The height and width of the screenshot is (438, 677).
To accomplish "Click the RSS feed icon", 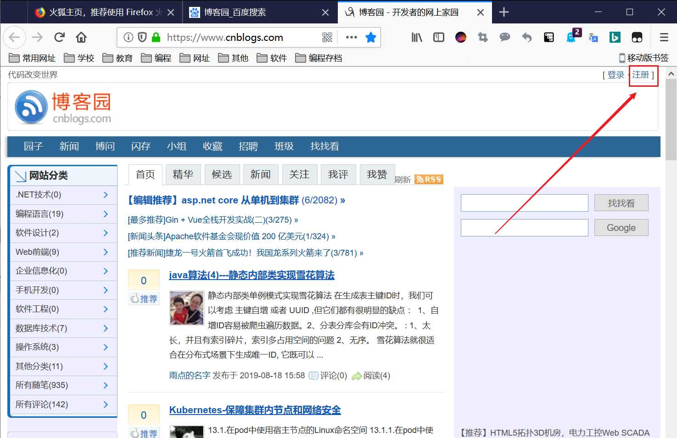I will 429,180.
